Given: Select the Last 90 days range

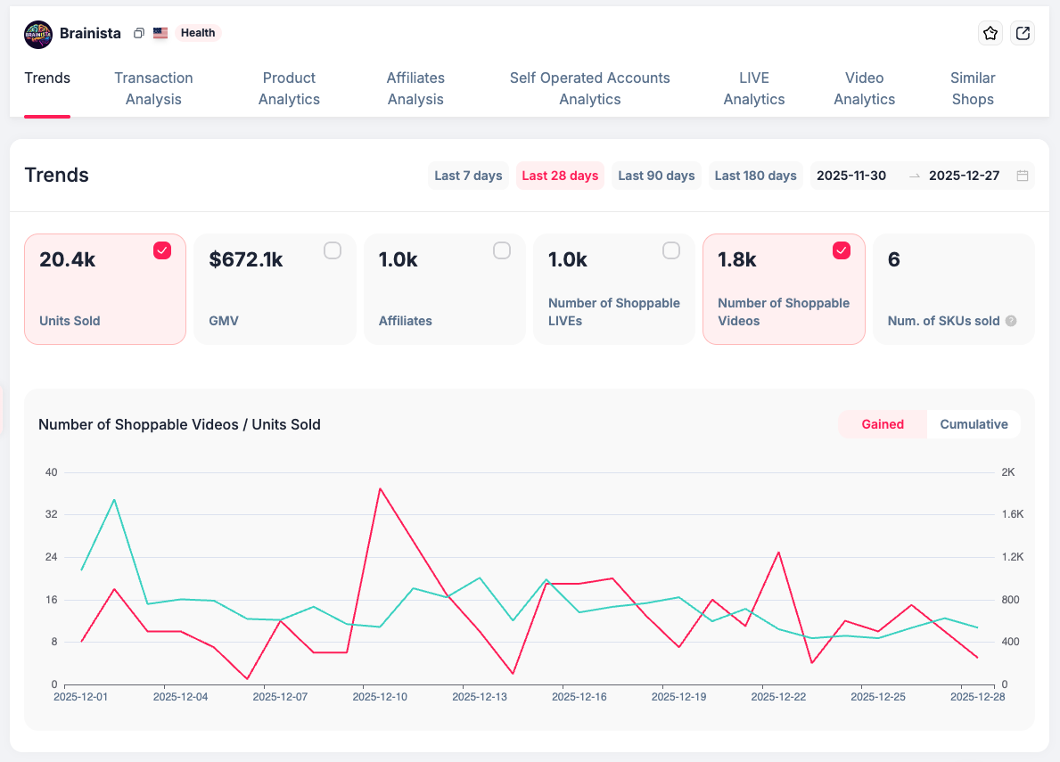Looking at the screenshot, I should coord(656,176).
